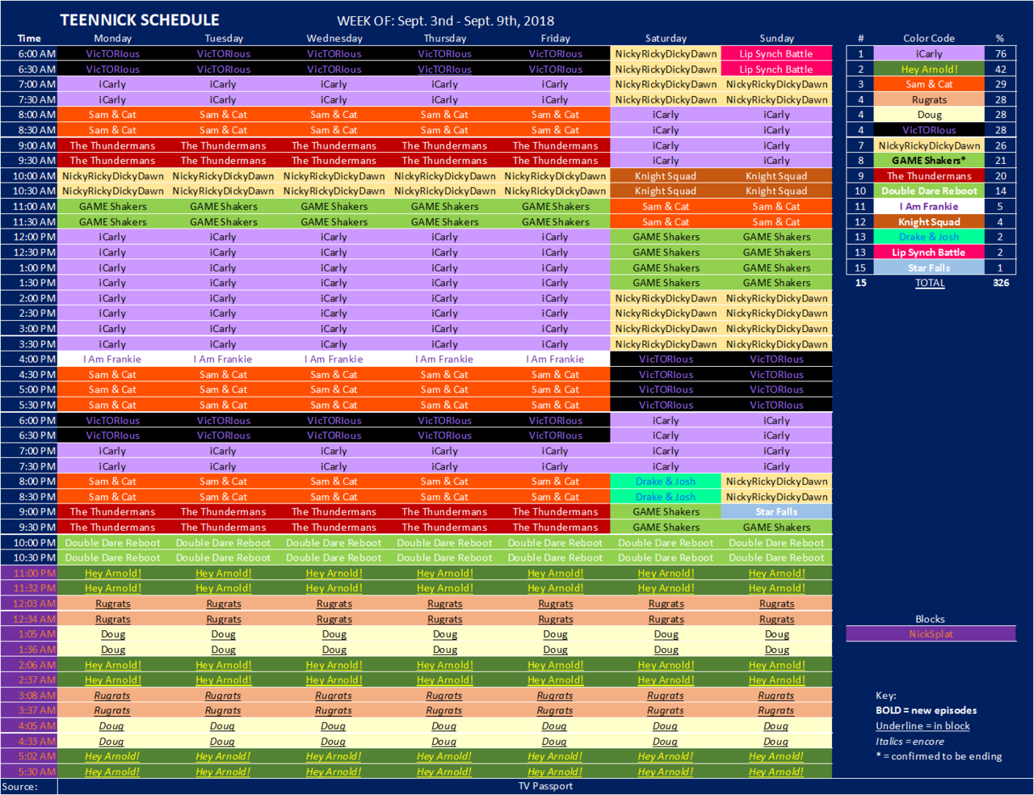Click the 11:00 PM time label

click(x=35, y=573)
